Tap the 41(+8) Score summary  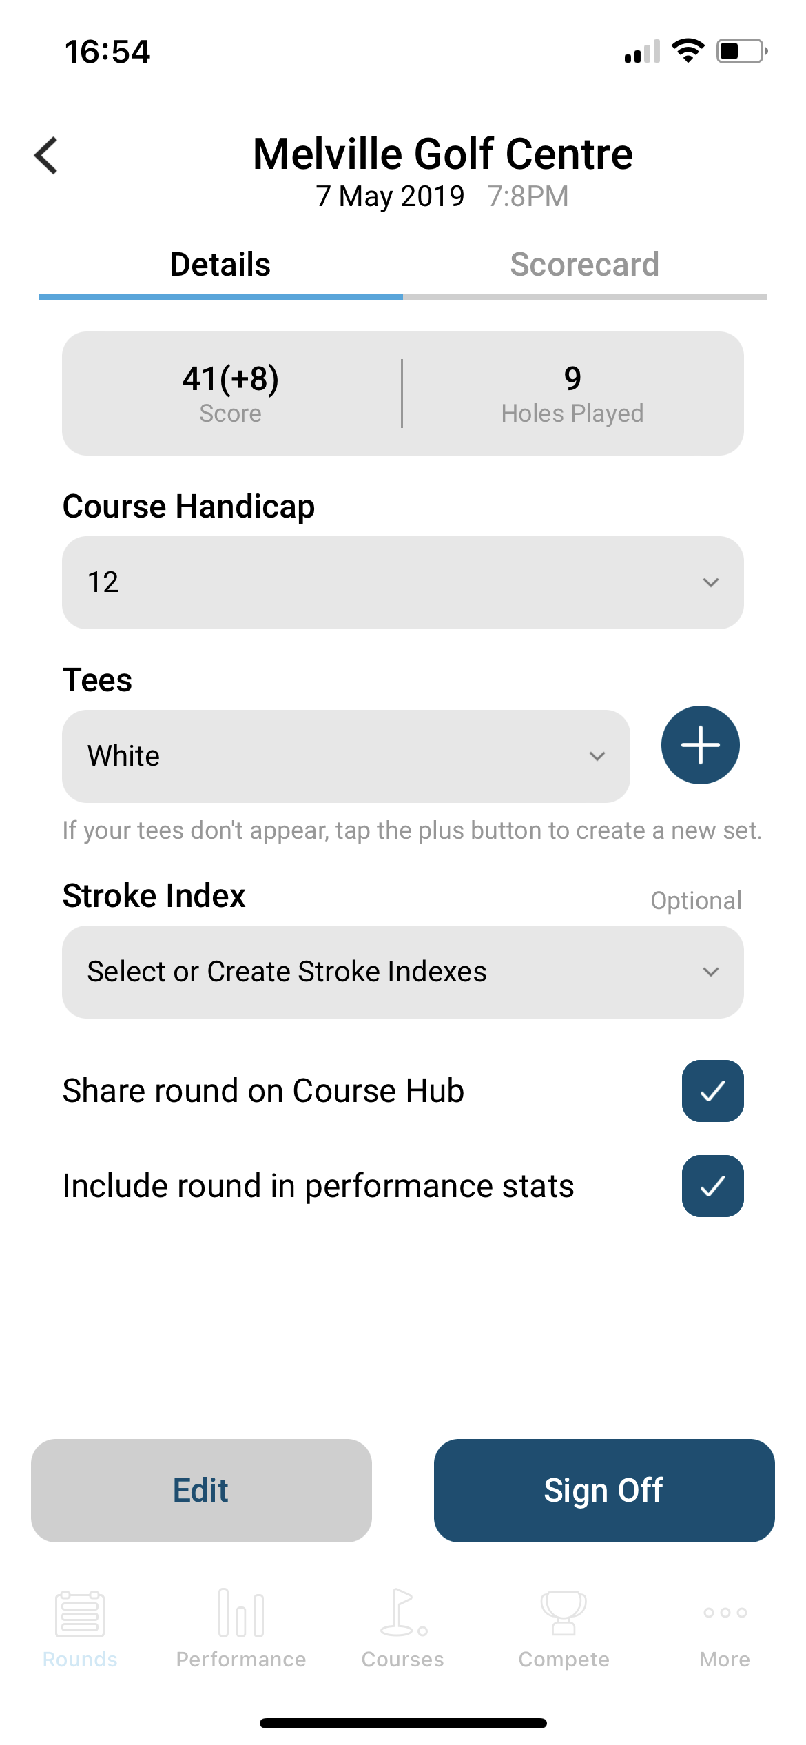tap(231, 394)
